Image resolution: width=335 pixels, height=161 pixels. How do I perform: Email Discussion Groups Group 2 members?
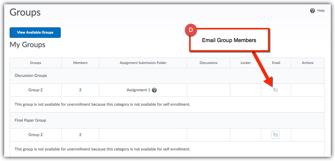pos(275,90)
